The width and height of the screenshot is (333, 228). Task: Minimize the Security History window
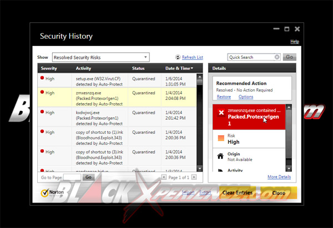[276, 29]
